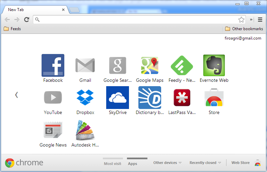Open the Feedly app icon

point(182,65)
